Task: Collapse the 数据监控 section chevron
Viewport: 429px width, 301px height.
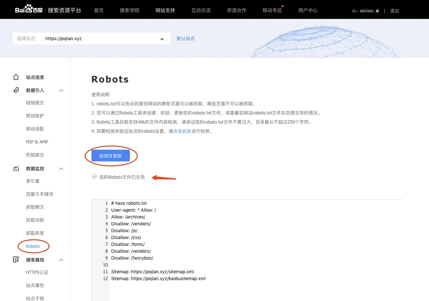Action: [61, 169]
